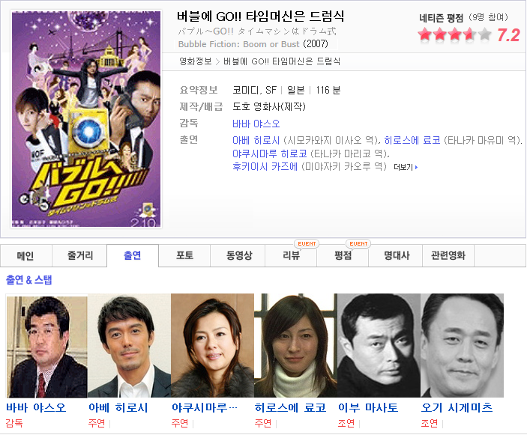The image size is (527, 435).
Task: Select the 포토 tab
Action: pyautogui.click(x=184, y=256)
